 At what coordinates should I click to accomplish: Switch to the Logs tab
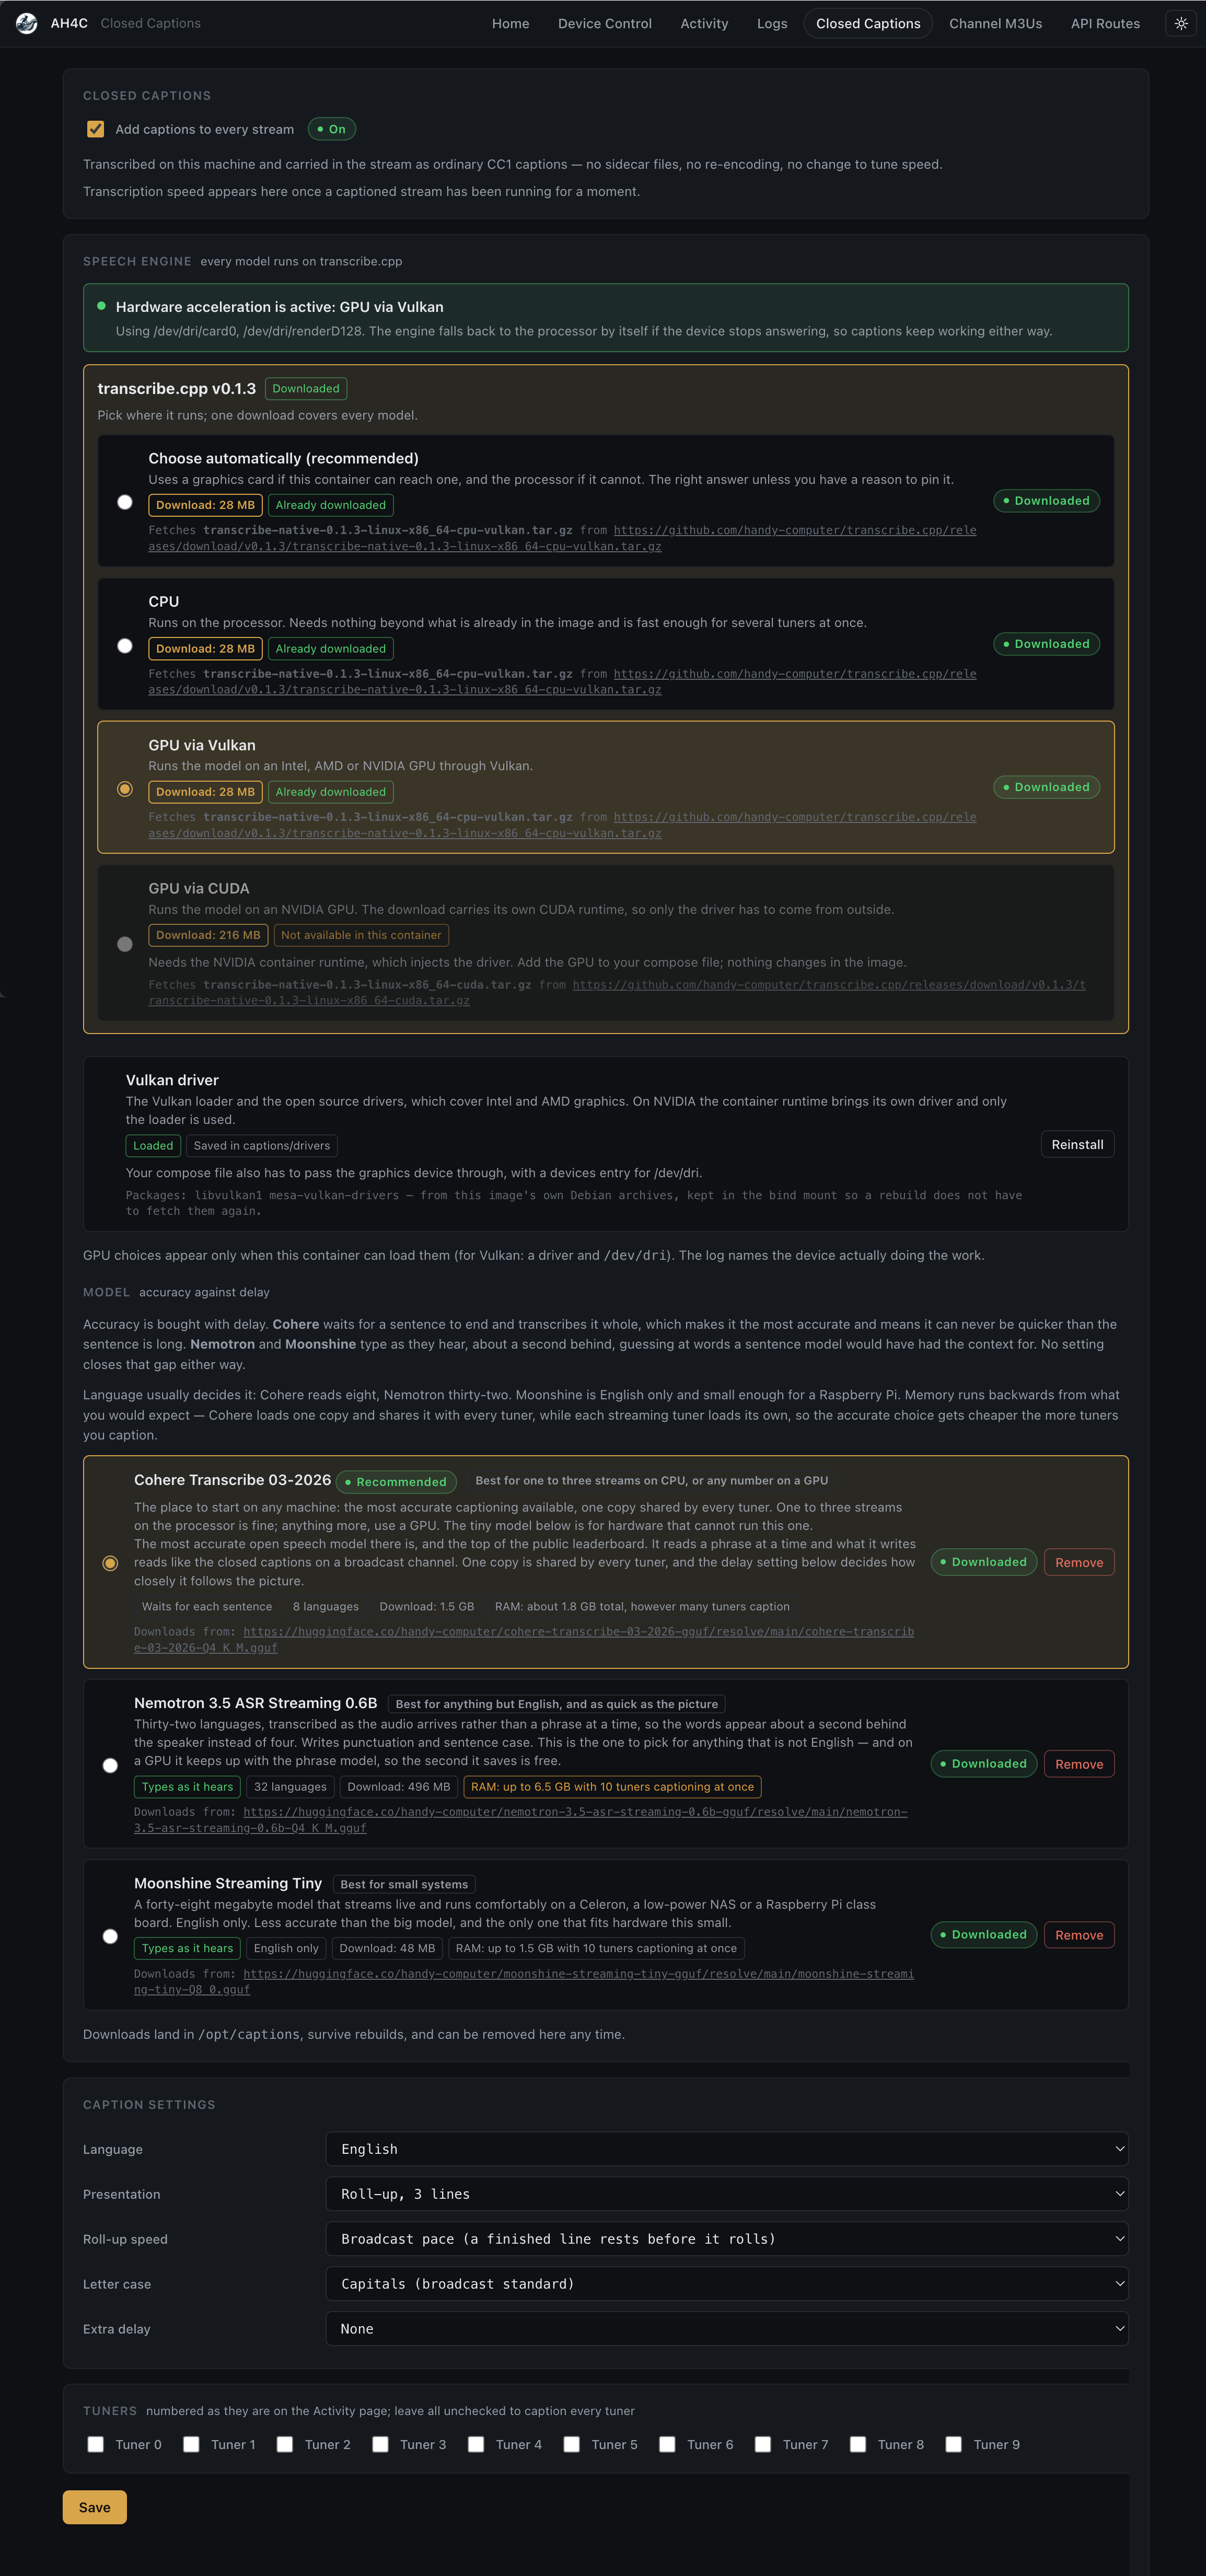coord(772,23)
